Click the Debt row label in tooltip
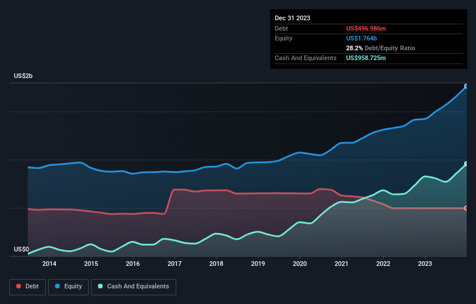This screenshot has width=476, height=304. 281,28
